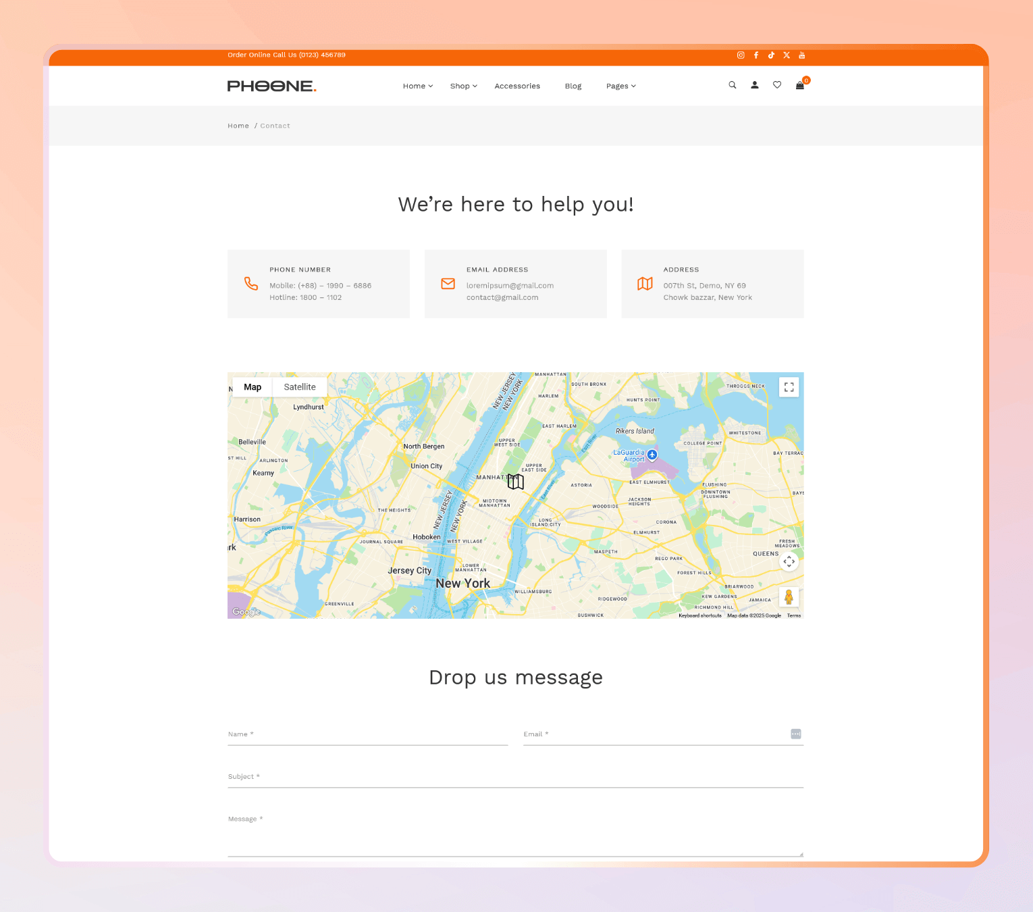This screenshot has height=912, width=1033.
Task: Click the 'Chowk bazzar, New York' address line
Action: point(708,297)
